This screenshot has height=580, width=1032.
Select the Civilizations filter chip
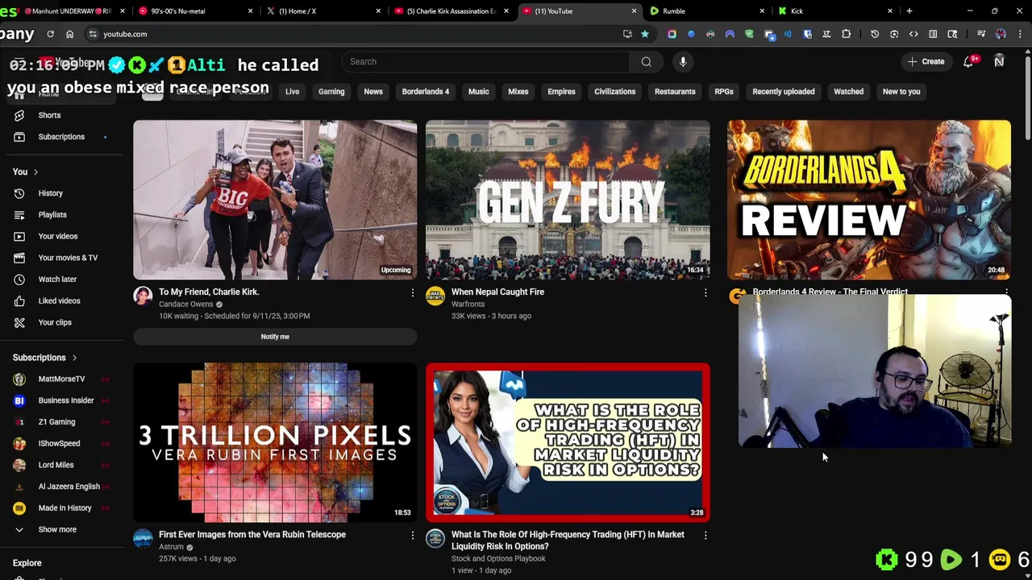tap(615, 92)
